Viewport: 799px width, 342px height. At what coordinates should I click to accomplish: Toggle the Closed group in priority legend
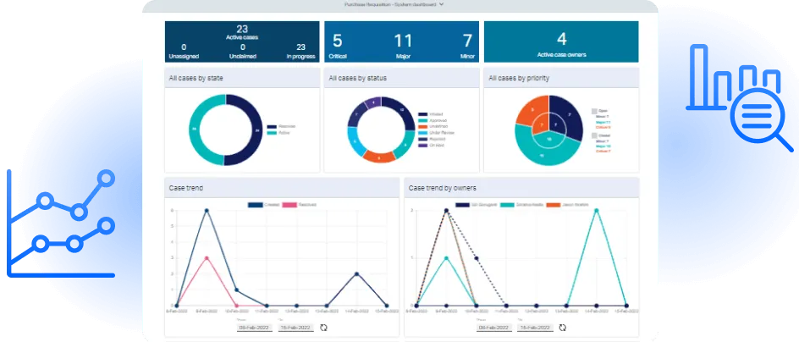point(601,135)
